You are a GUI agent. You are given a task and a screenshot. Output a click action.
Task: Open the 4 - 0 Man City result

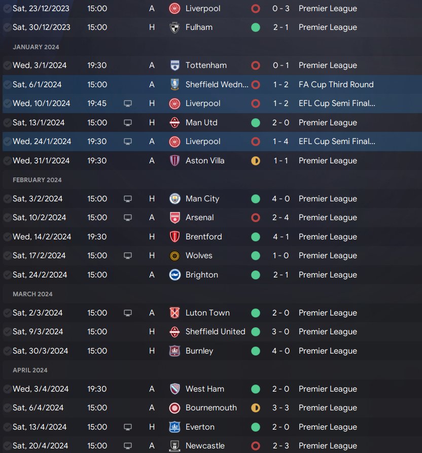(281, 198)
